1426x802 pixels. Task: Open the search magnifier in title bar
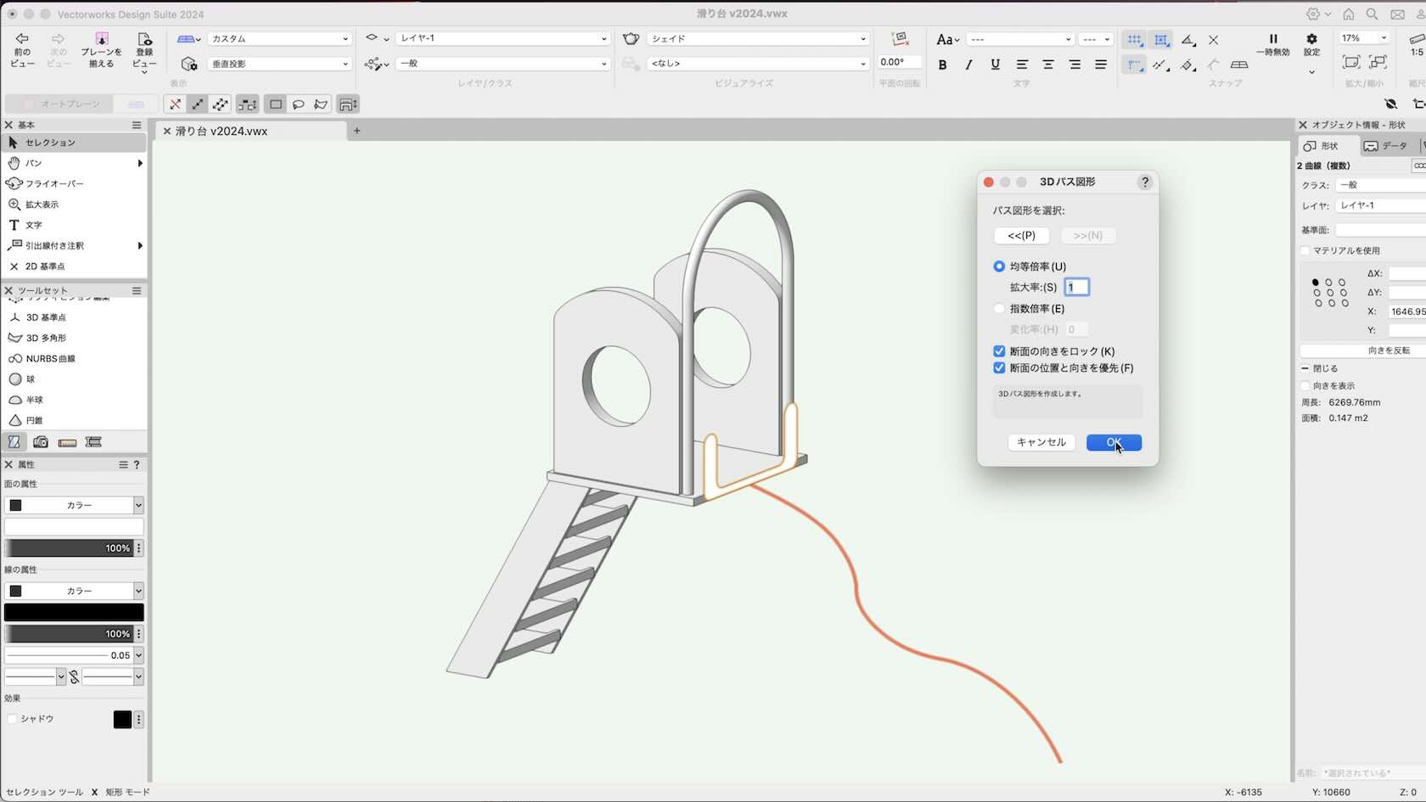click(1373, 14)
